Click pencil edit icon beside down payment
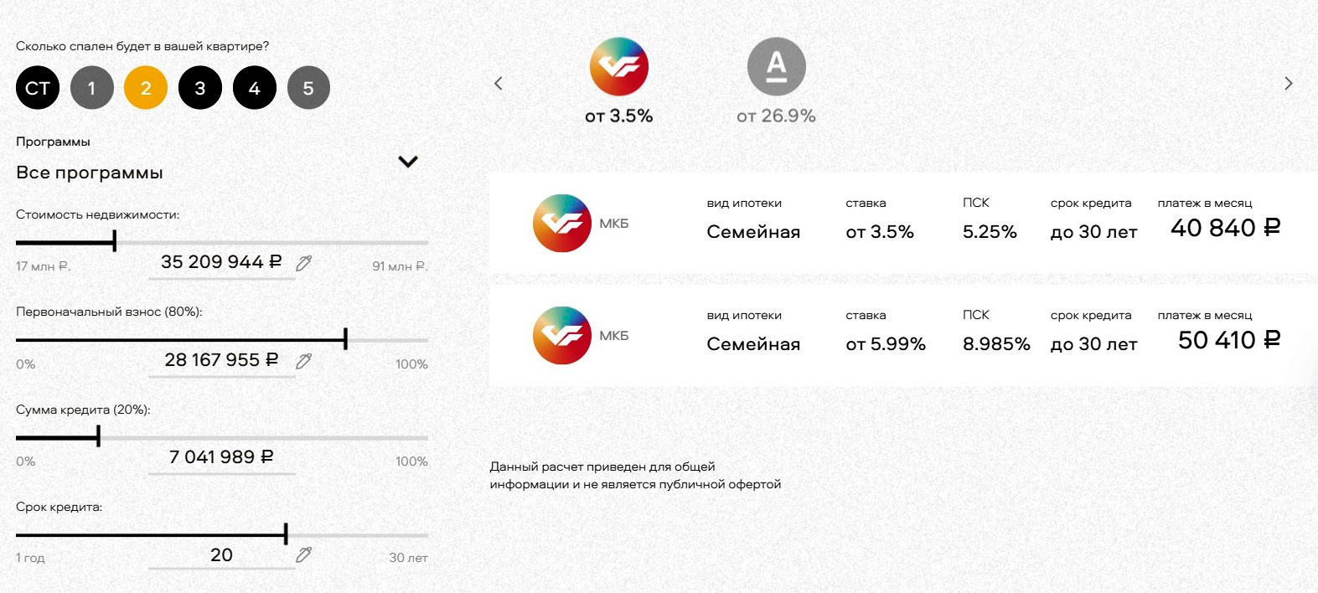1318x593 pixels. point(303,361)
